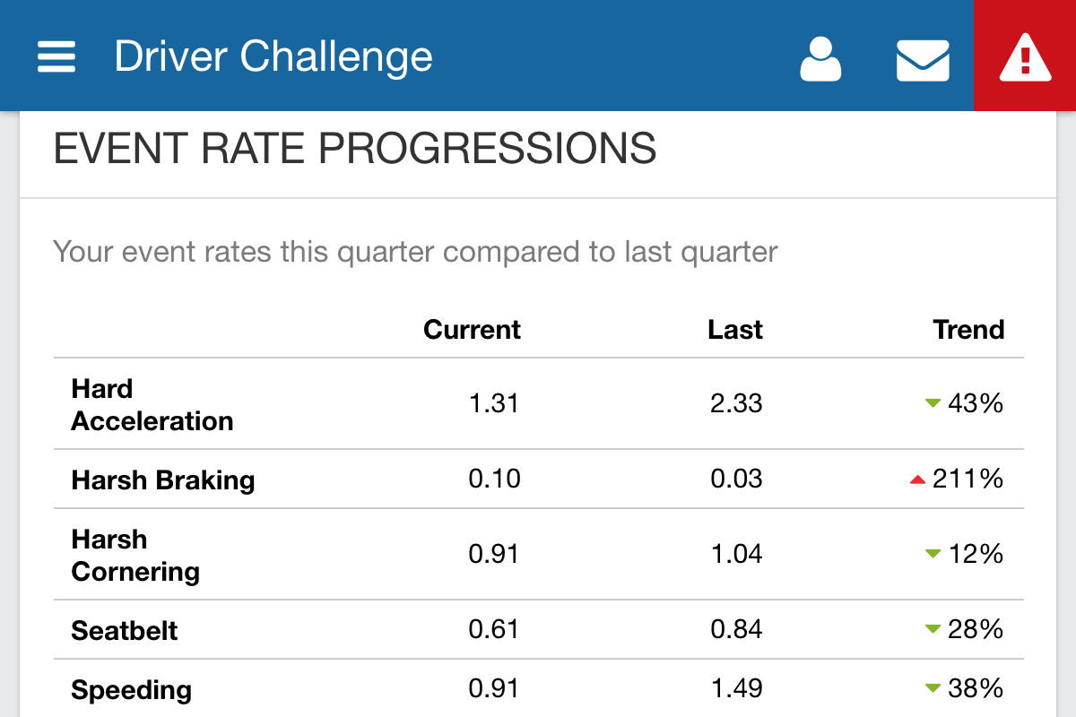Click the Trend column header
Viewport: 1076px width, 717px height.
point(968,330)
